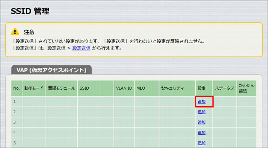The width and height of the screenshot is (268, 148).
Task: Select the VAP (仮想アクセスポイント) tab
Action: (x=52, y=70)
